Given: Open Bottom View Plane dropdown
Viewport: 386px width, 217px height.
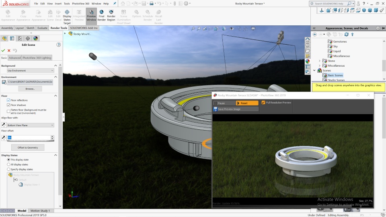Looking at the screenshot, I should point(30,125).
